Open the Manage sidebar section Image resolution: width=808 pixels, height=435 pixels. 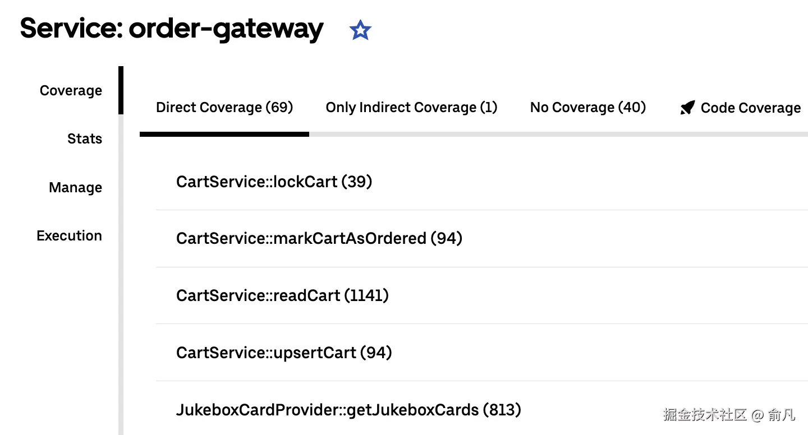tap(75, 188)
